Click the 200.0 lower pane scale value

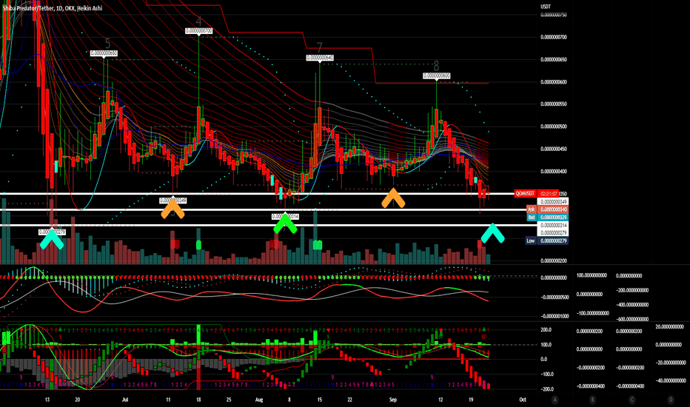coord(546,330)
